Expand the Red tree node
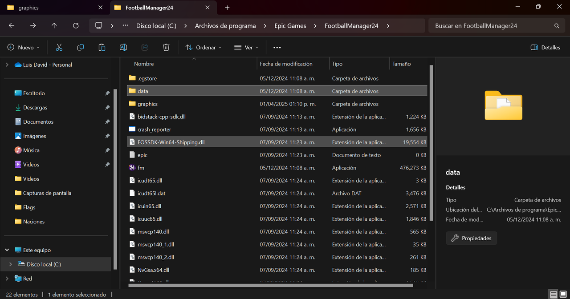 [7, 279]
